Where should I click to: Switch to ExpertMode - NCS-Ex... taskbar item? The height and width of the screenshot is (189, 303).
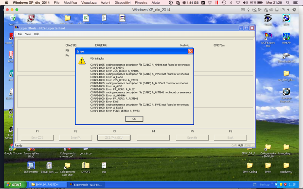pyautogui.click(x=86, y=184)
